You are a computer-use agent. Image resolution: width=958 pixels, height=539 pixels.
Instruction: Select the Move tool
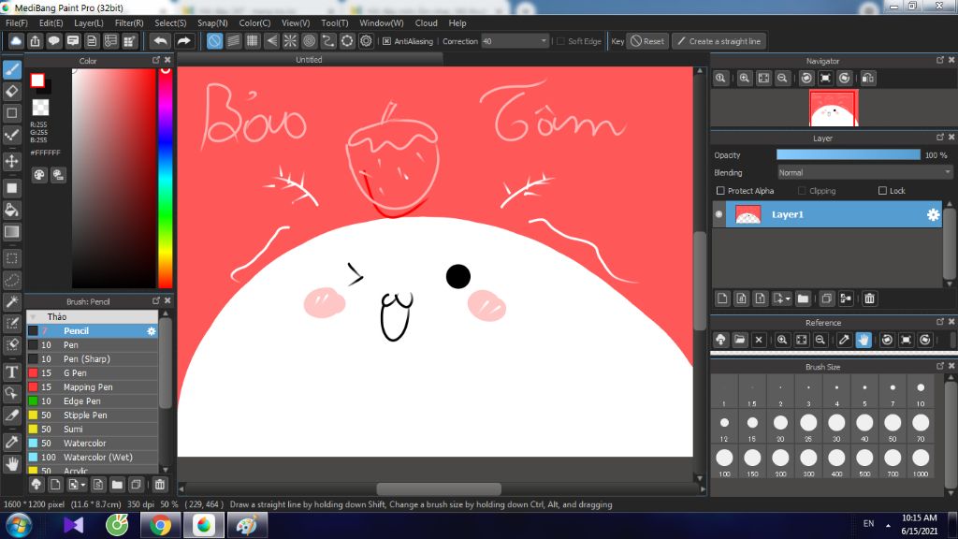(12, 161)
